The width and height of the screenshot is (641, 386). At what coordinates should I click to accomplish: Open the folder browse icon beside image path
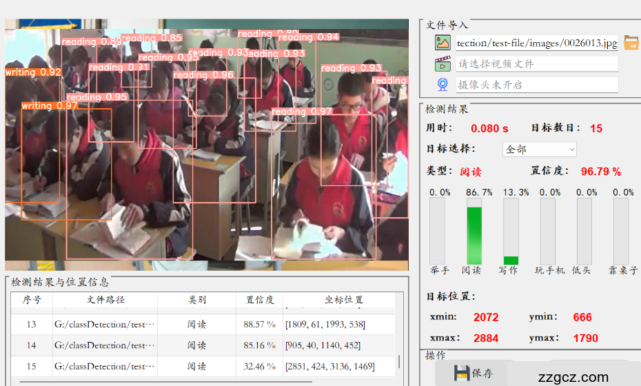tap(631, 43)
